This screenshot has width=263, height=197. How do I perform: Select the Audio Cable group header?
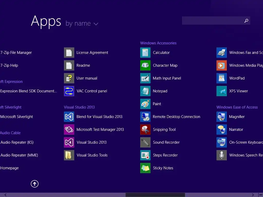point(10,133)
